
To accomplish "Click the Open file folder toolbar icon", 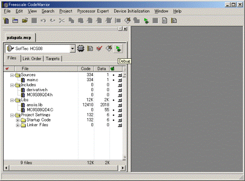I will pyautogui.click(x=25, y=21).
